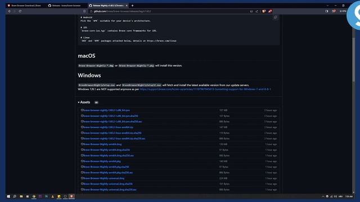Click the Brave-Browser-Nightly-*.dmg code text
Viewport: 360px width, 202px height.
pyautogui.click(x=96, y=66)
